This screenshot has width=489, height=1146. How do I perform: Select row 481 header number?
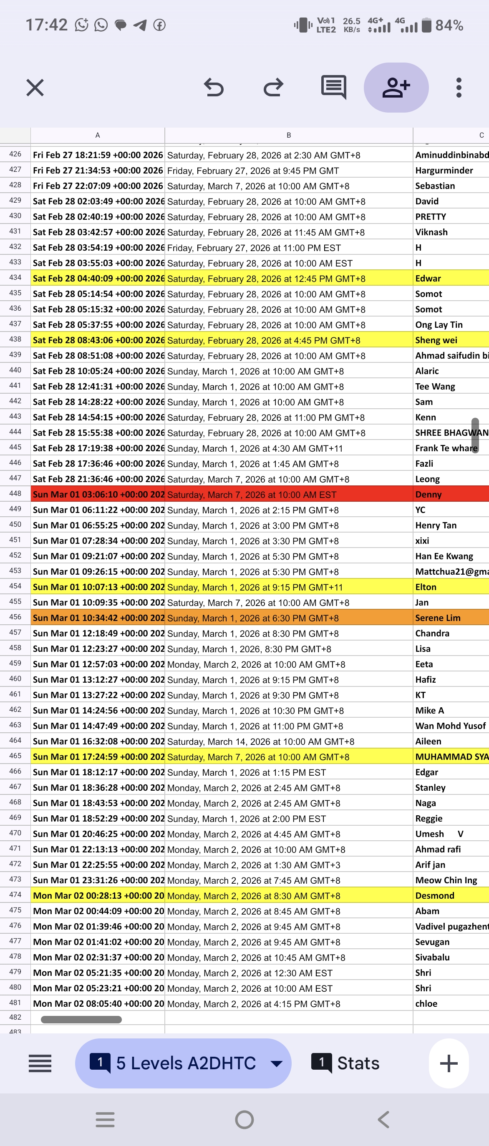tap(15, 1003)
